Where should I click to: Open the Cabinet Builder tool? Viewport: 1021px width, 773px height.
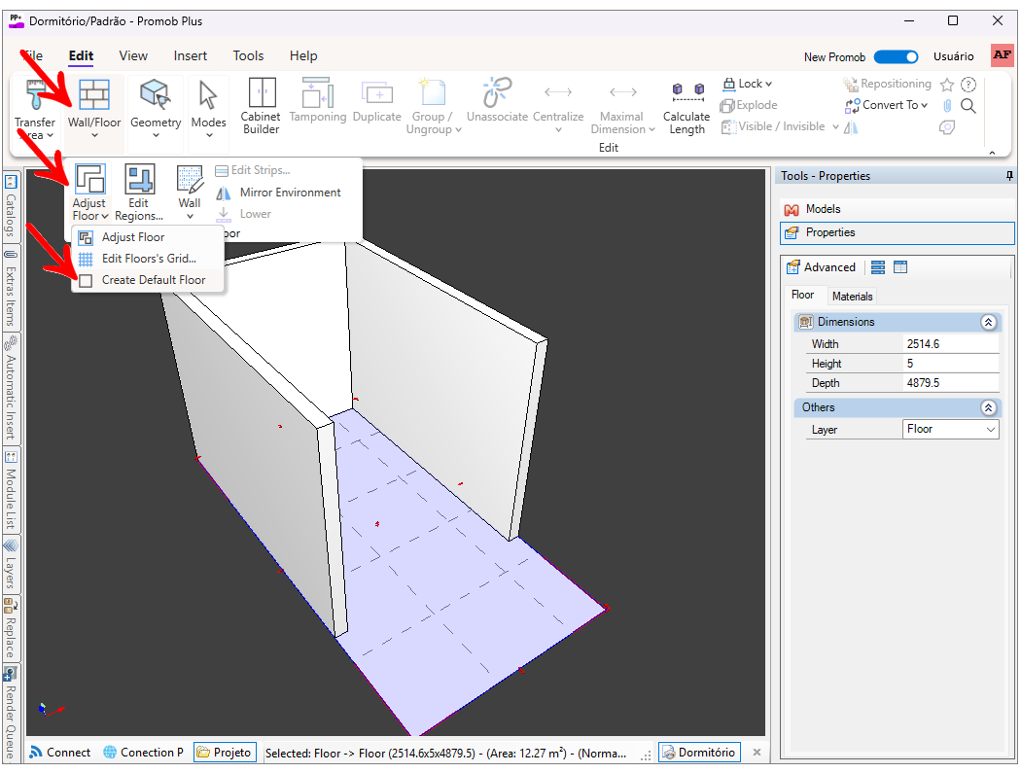(x=261, y=106)
